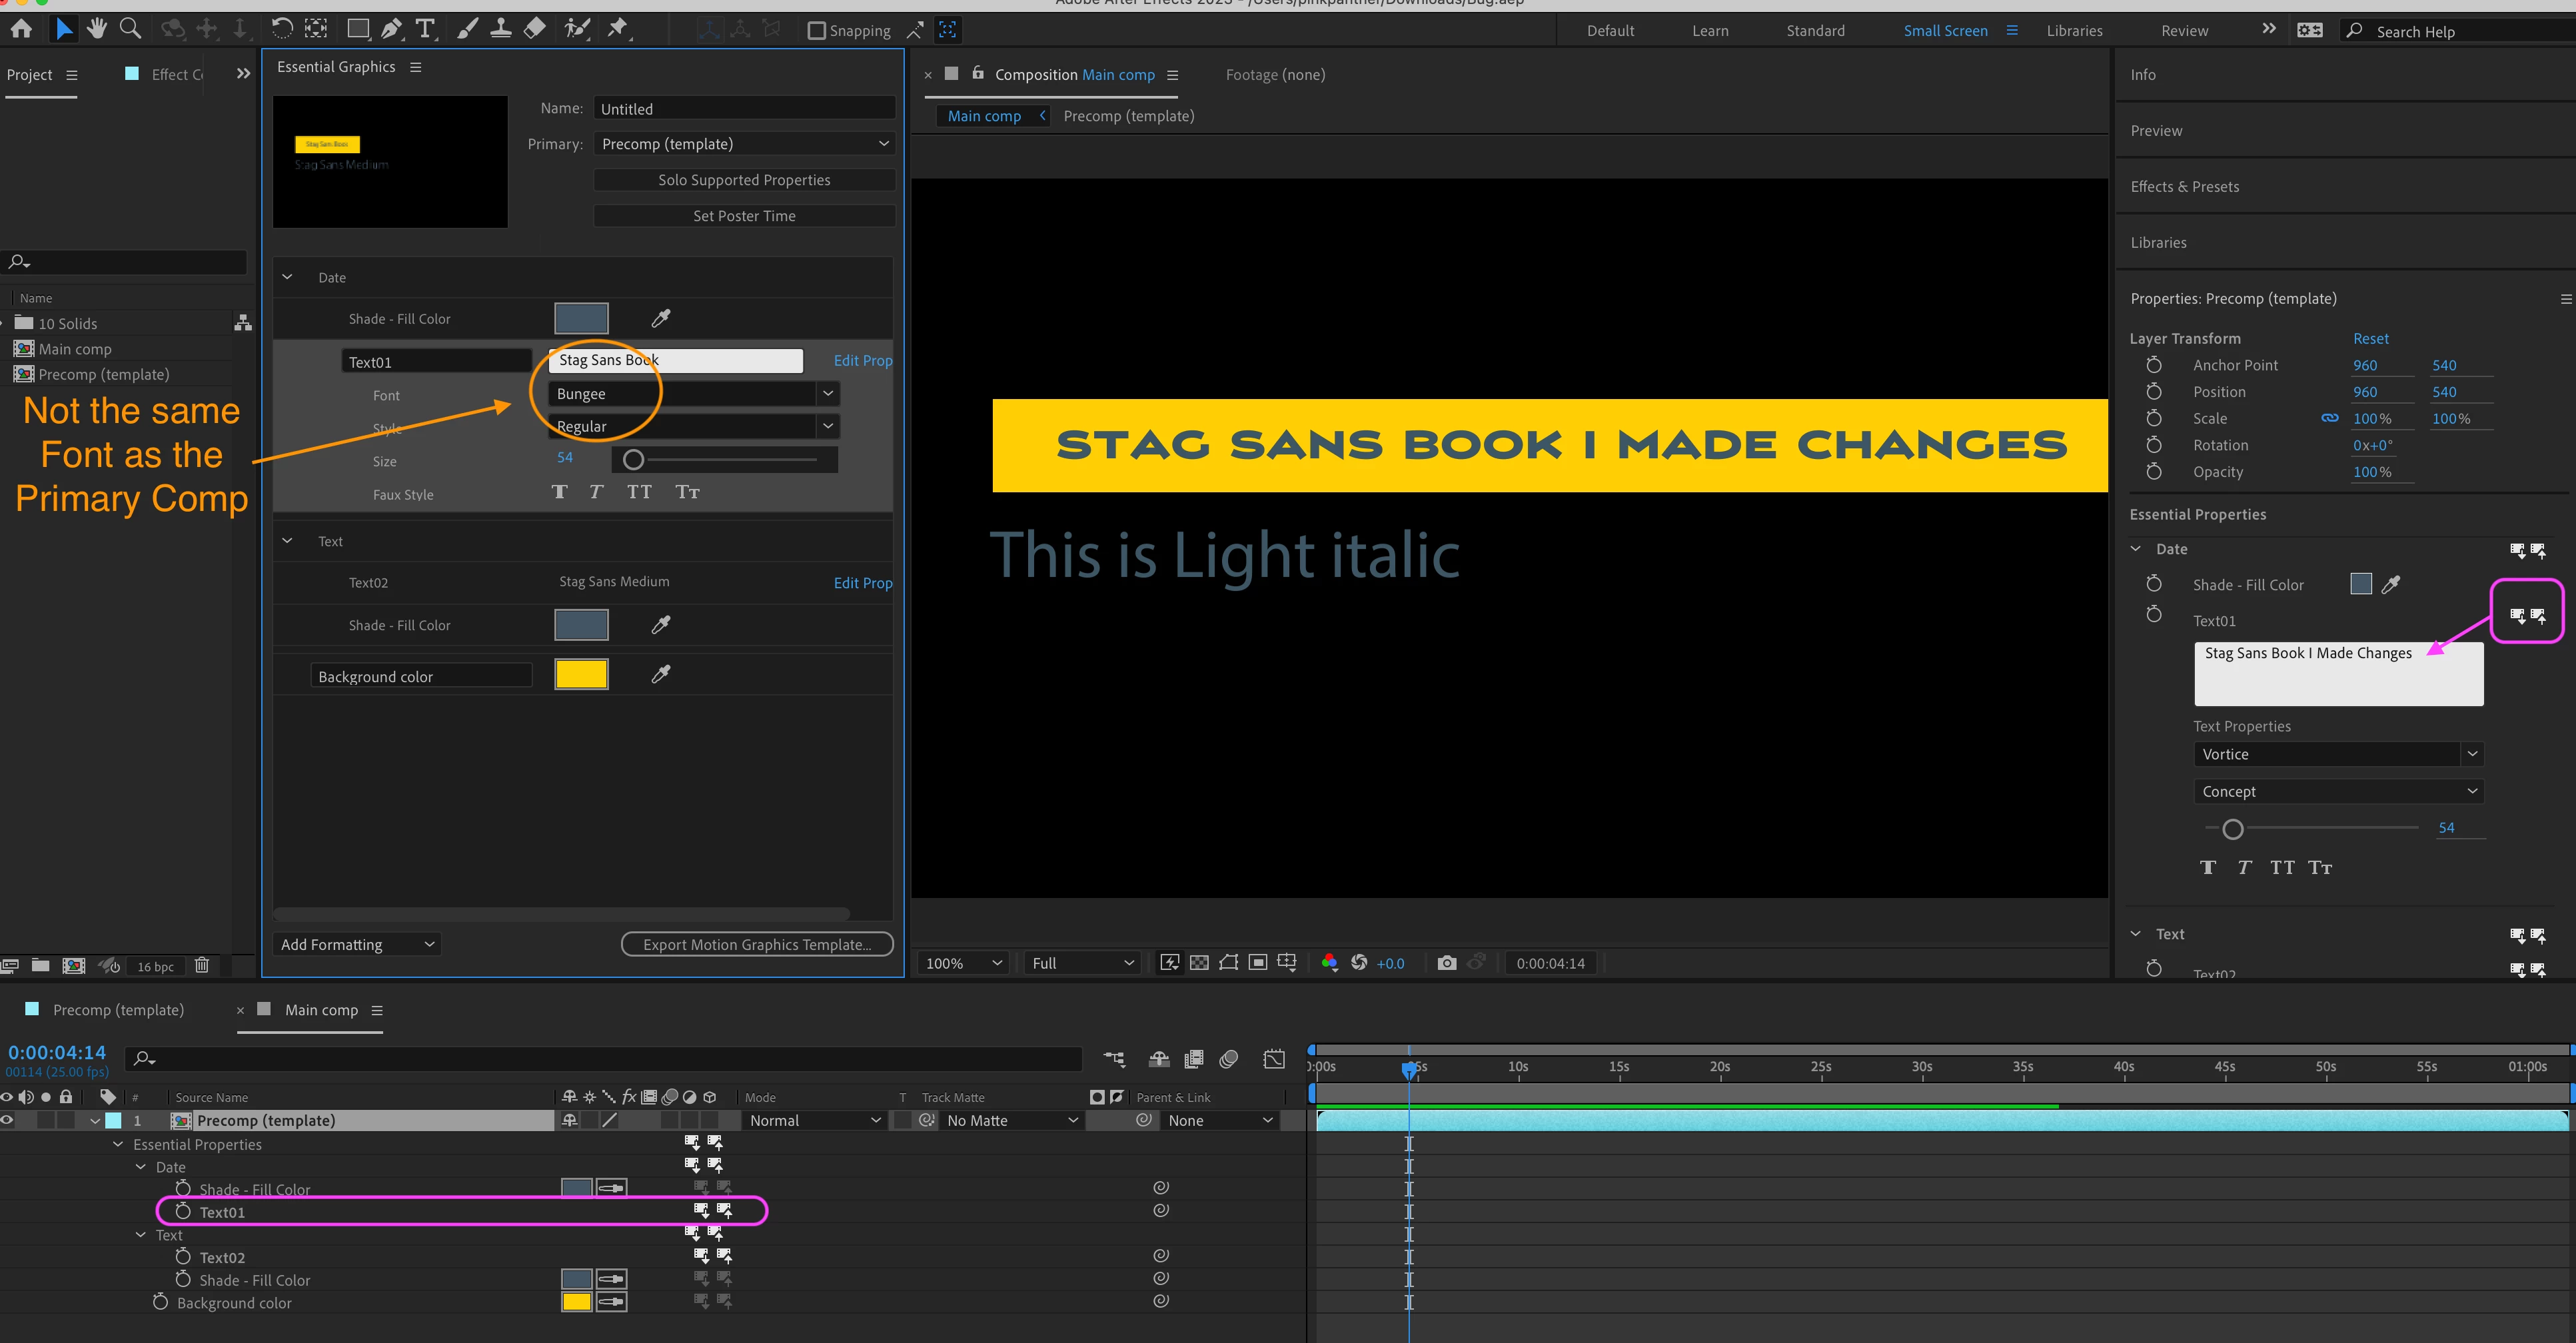
Task: Click the yellow Background color swatch
Action: point(581,675)
